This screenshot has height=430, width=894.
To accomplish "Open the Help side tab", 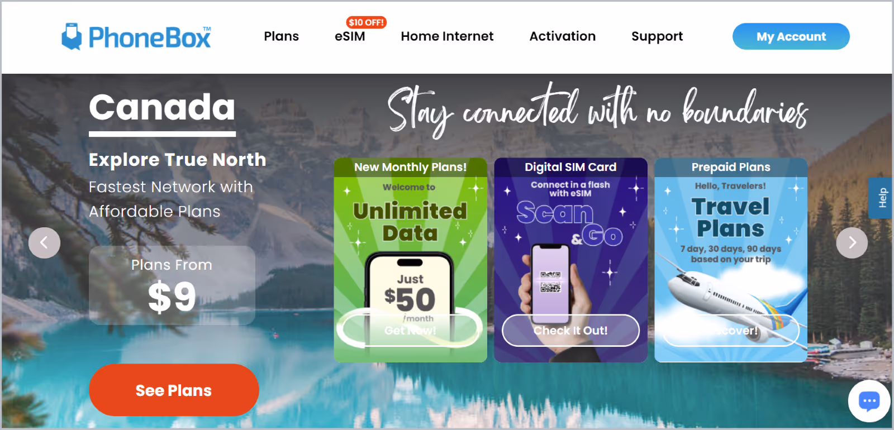I will pyautogui.click(x=882, y=198).
